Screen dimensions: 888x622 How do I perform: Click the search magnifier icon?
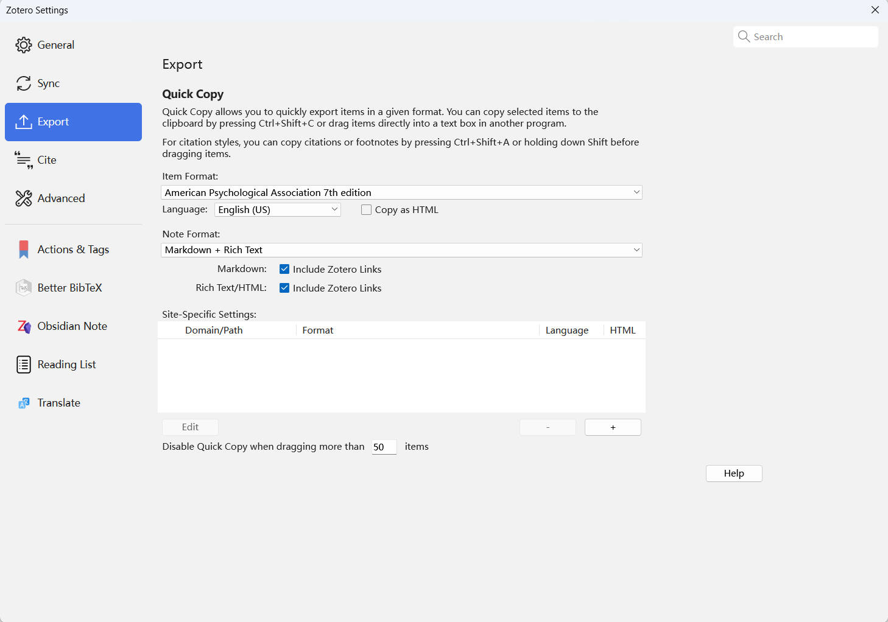pyautogui.click(x=744, y=37)
